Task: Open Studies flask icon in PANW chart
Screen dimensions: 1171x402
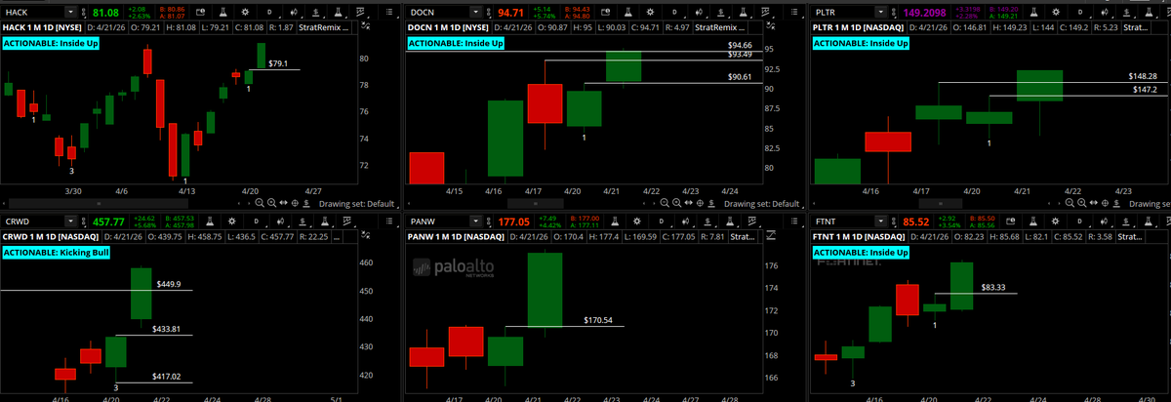Action: [615, 221]
